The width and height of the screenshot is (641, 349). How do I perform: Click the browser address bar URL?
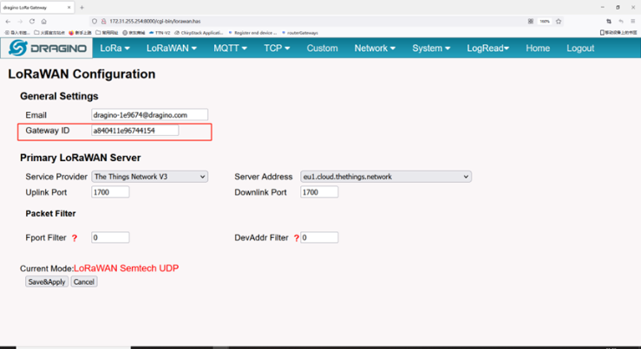[155, 22]
